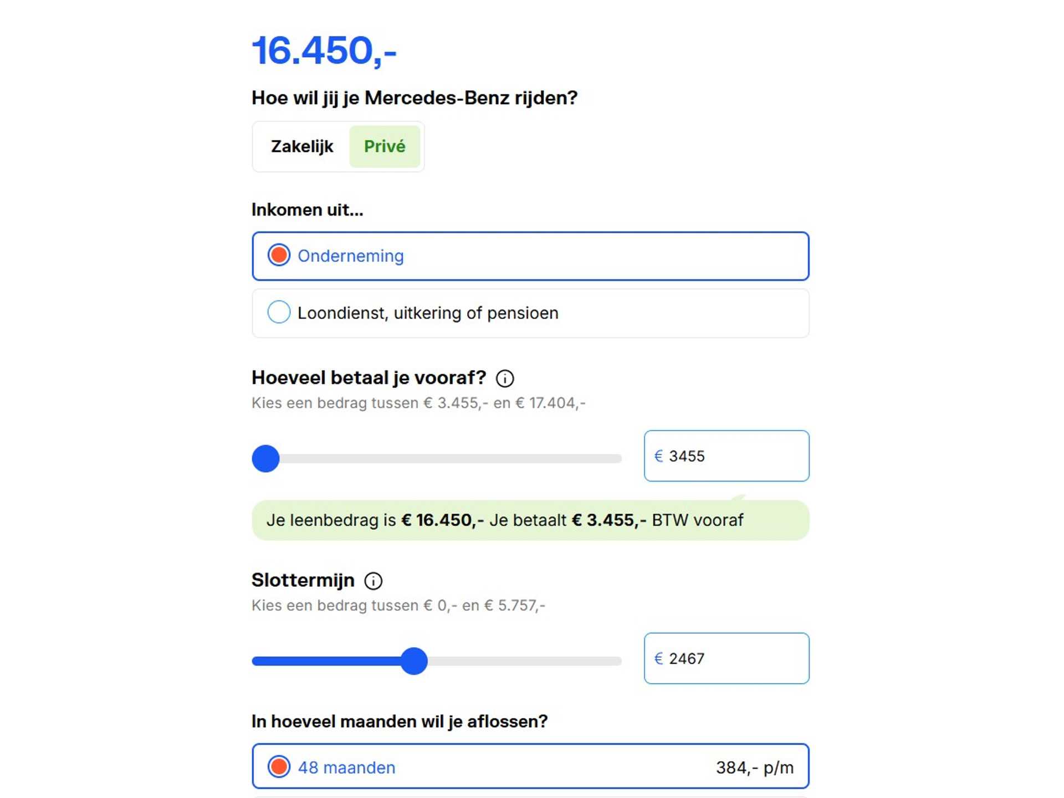
Task: Focus the Slottermijn field showing 2467
Action: tap(727, 658)
